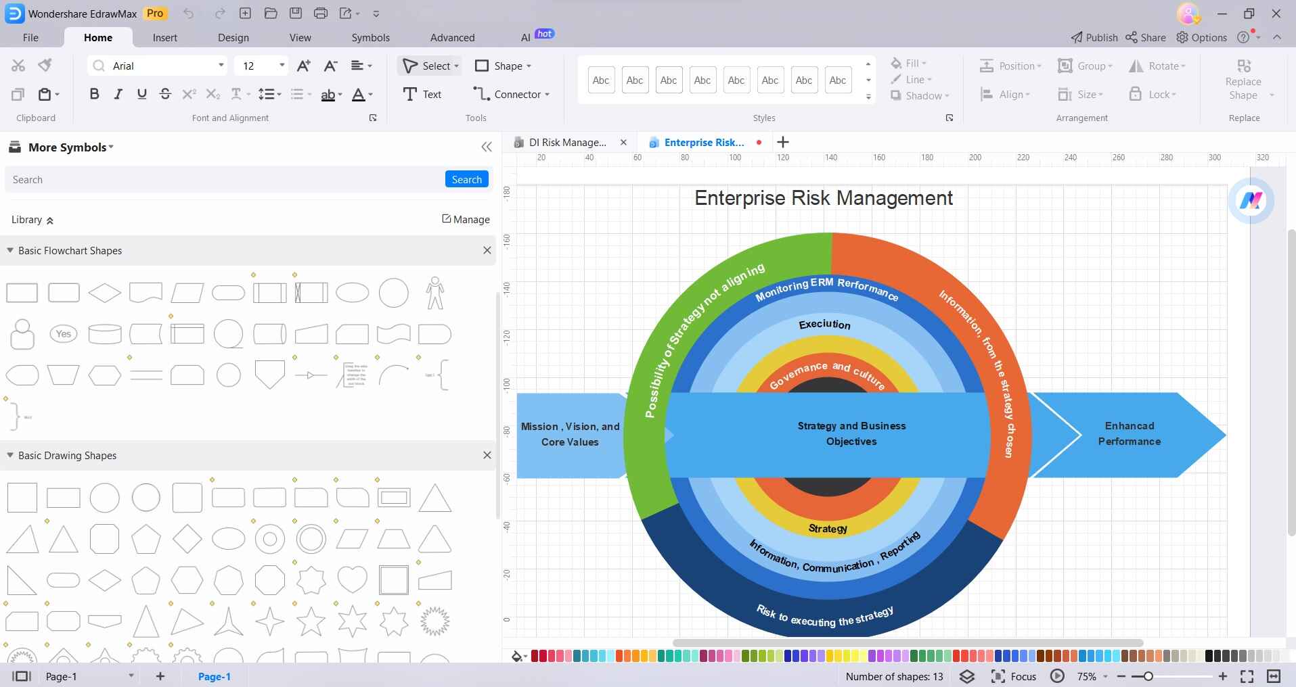Click the Undo arrow icon
Viewport: 1296px width, 687px height.
click(x=188, y=13)
